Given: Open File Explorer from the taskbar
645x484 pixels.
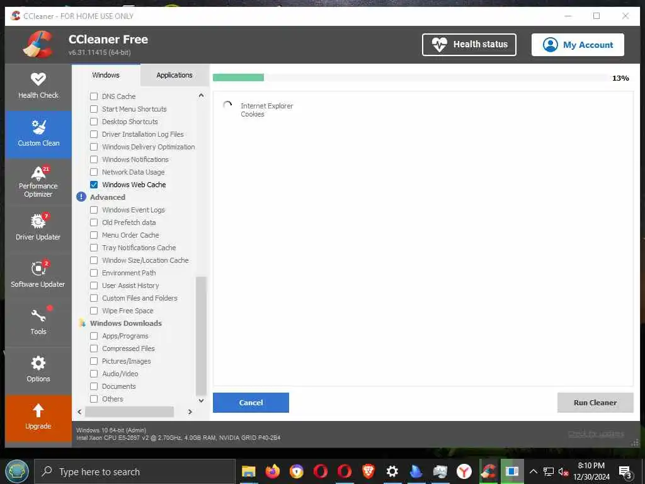Looking at the screenshot, I should coord(248,471).
